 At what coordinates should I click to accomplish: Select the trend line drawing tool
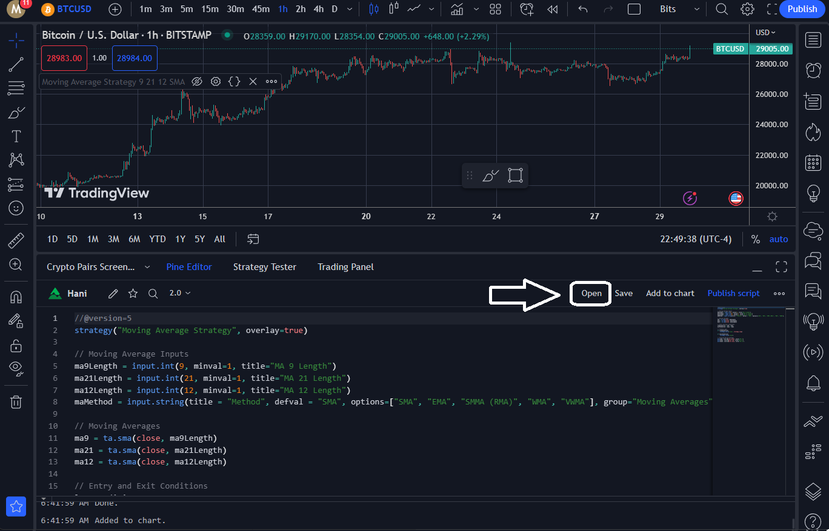(x=16, y=64)
